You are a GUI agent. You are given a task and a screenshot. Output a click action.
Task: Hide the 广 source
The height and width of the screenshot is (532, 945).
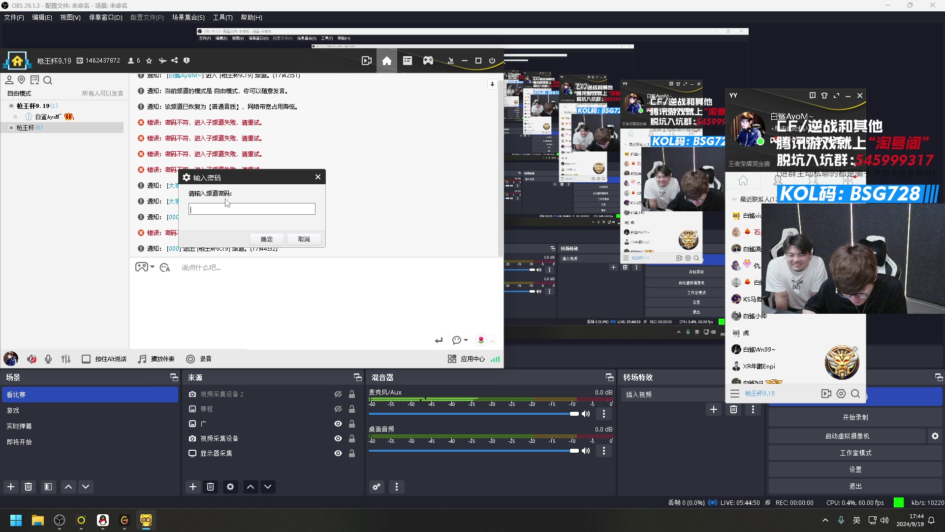[338, 424]
